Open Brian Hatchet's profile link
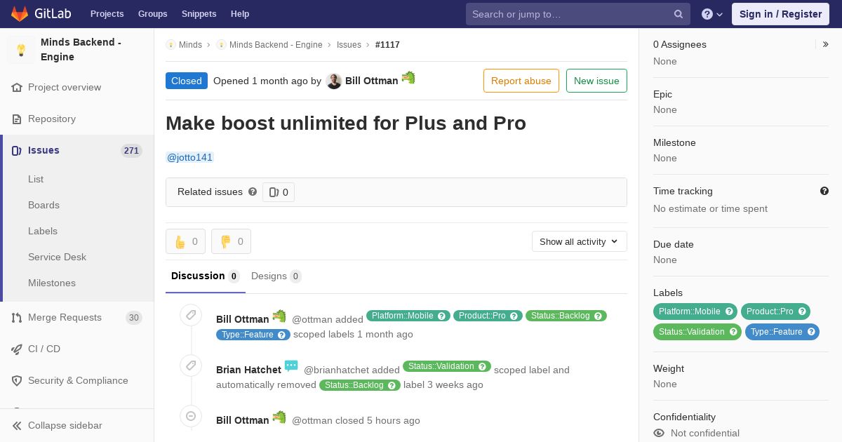Image resolution: width=842 pixels, height=442 pixels. tap(248, 370)
